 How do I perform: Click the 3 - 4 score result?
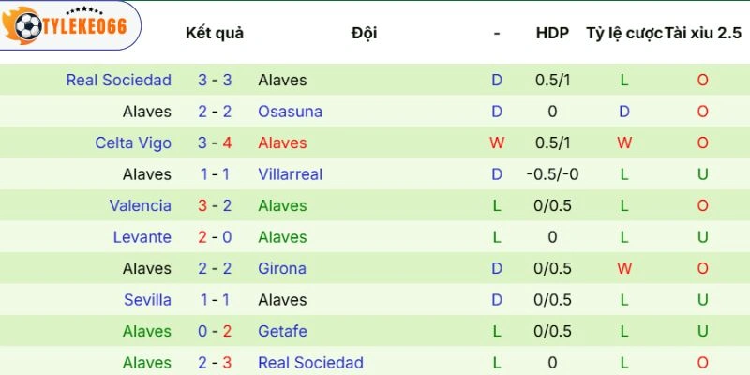(x=215, y=142)
